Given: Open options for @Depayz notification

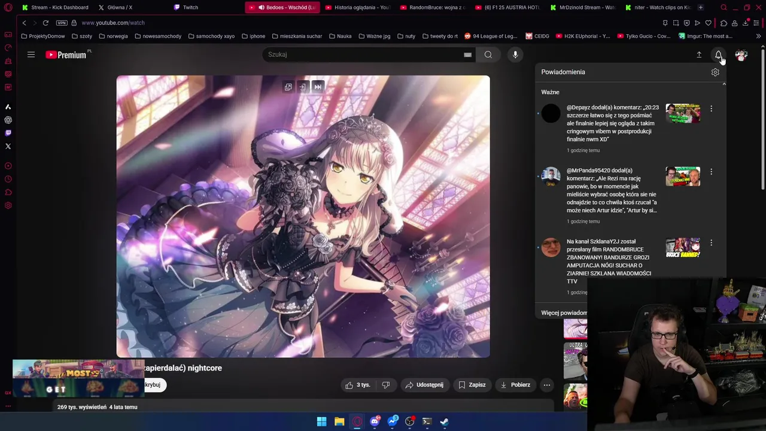Looking at the screenshot, I should click(x=711, y=109).
